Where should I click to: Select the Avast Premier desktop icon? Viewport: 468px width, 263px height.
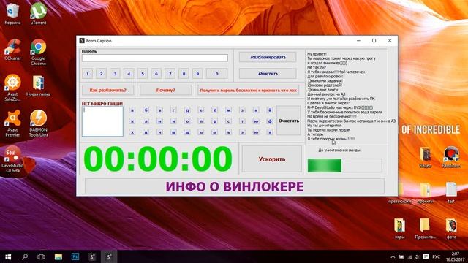12,123
